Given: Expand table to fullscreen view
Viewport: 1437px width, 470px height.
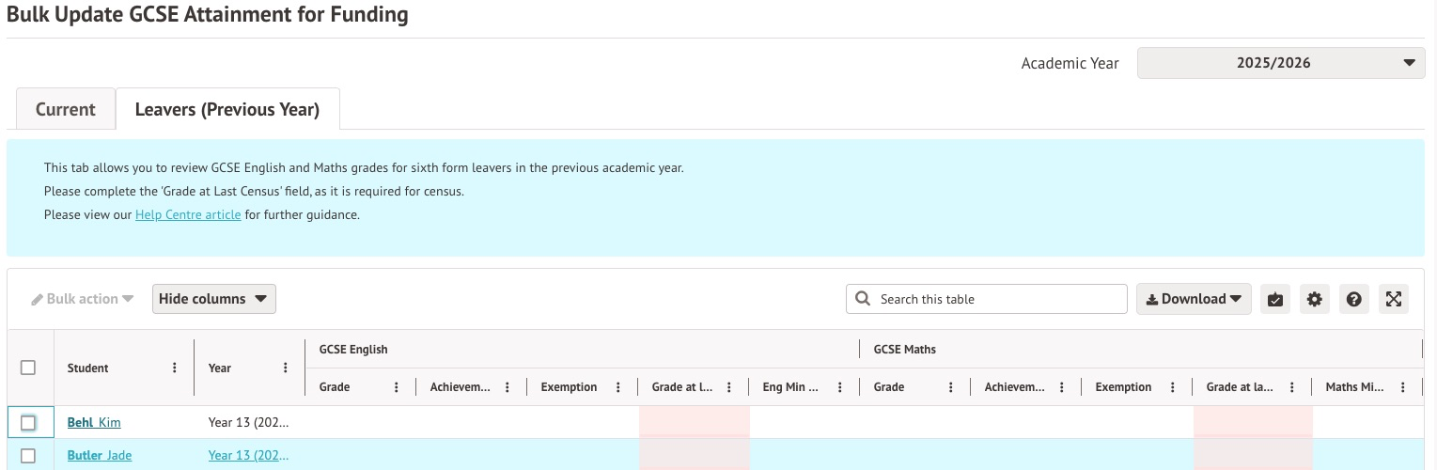Looking at the screenshot, I should coord(1394,299).
